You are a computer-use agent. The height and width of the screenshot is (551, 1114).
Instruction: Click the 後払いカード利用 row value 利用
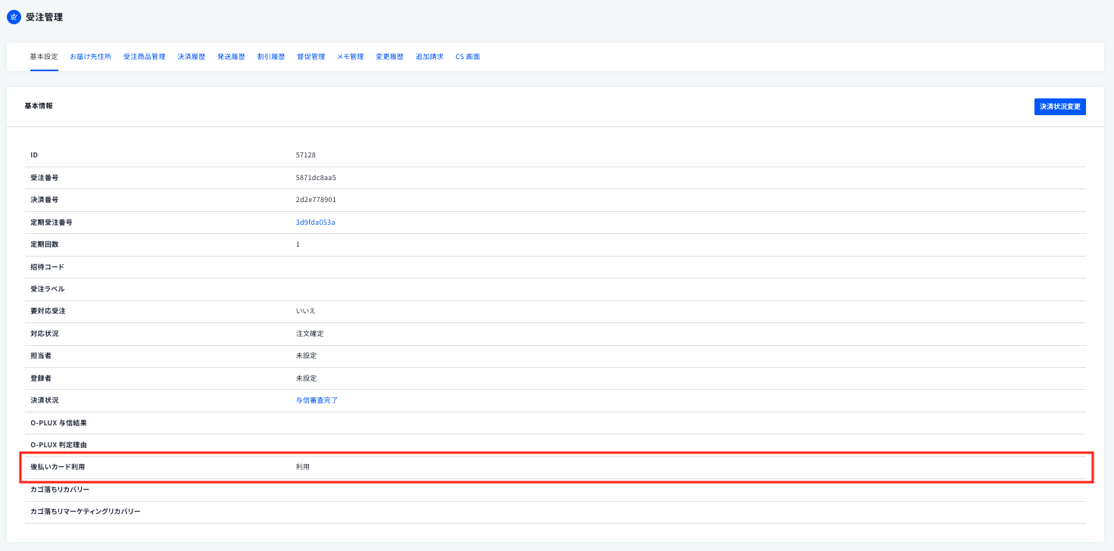[x=303, y=467]
